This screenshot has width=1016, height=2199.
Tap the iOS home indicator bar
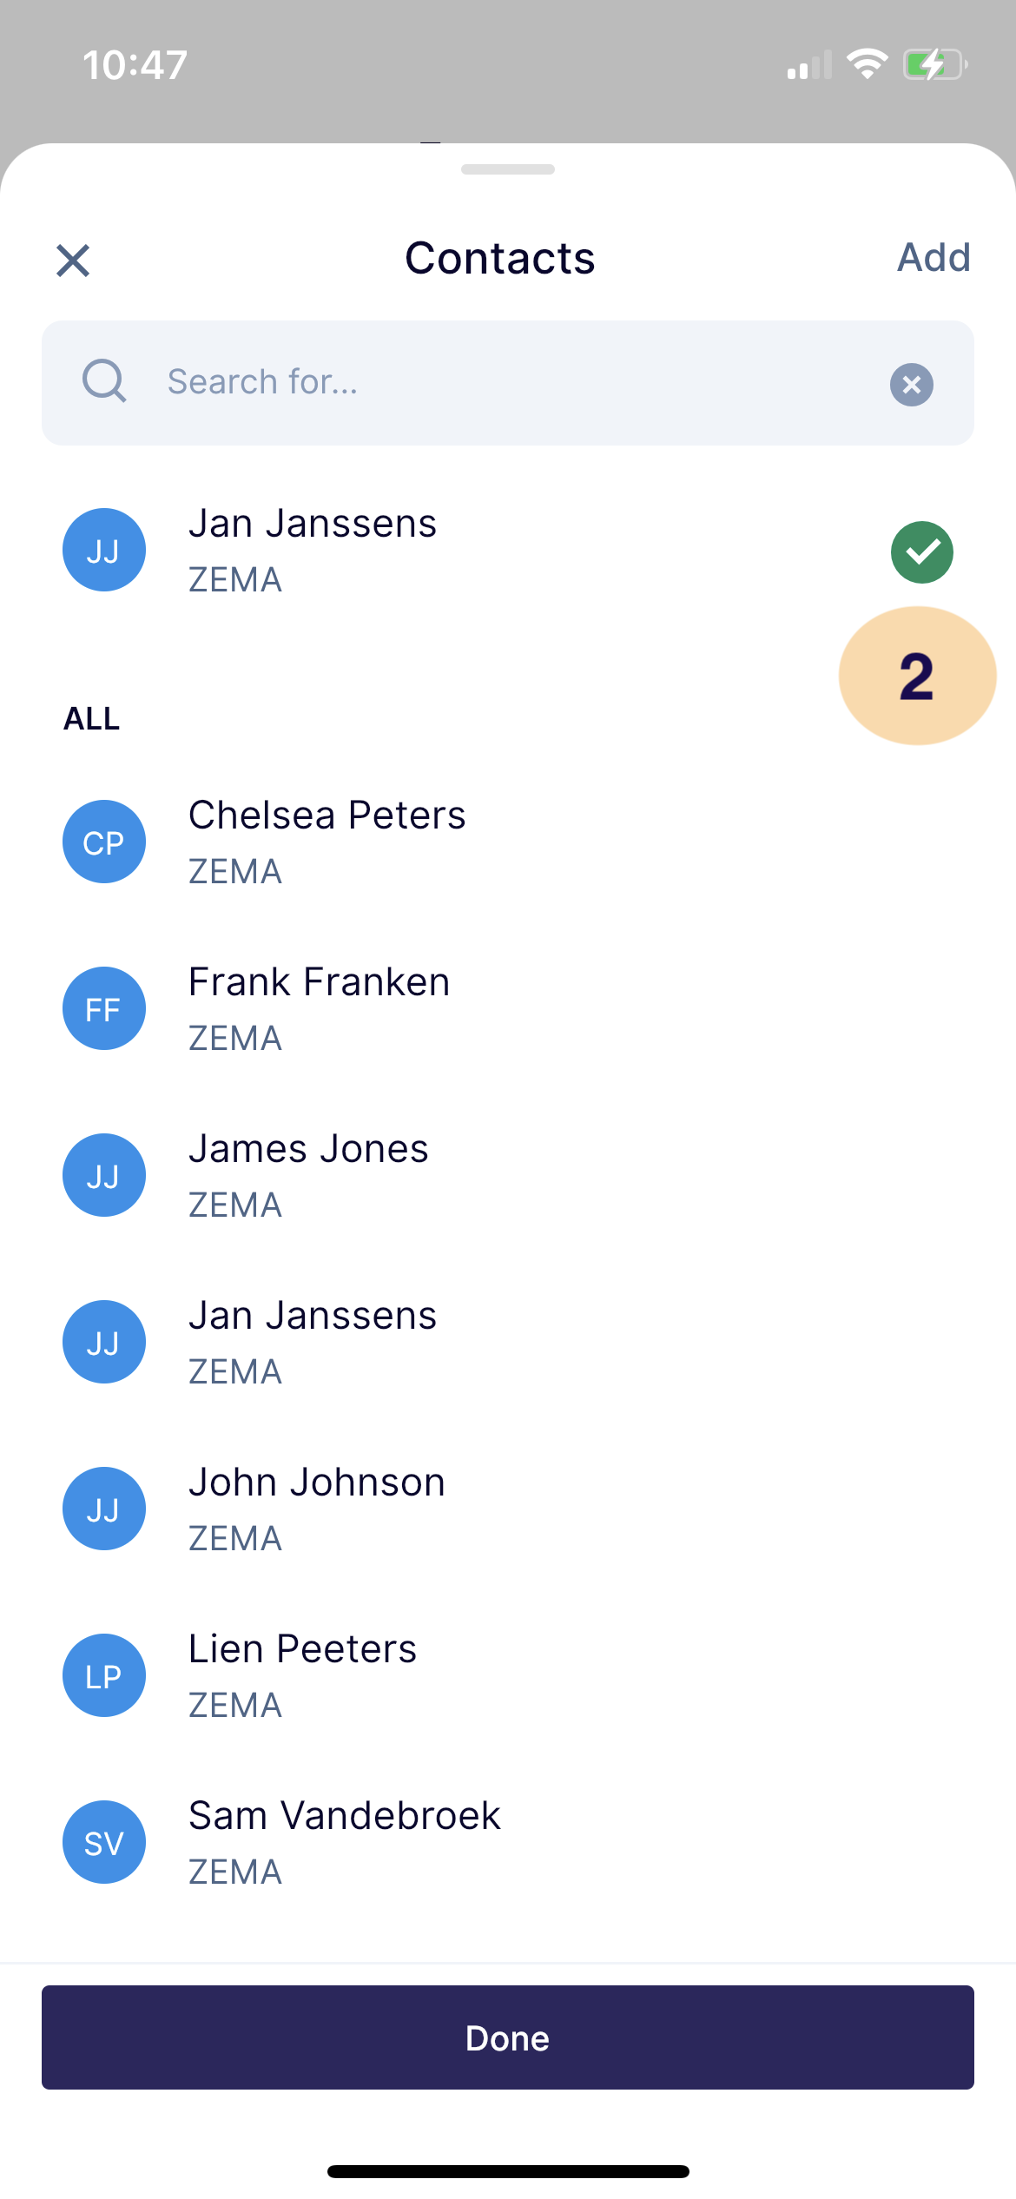coord(508,2171)
